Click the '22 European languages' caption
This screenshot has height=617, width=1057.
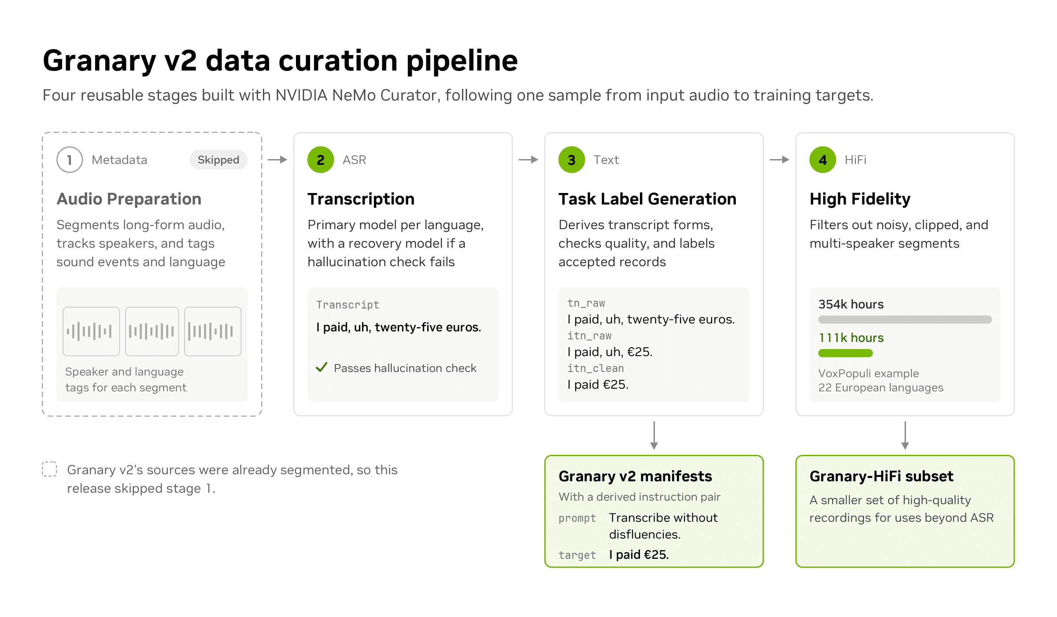click(x=881, y=387)
